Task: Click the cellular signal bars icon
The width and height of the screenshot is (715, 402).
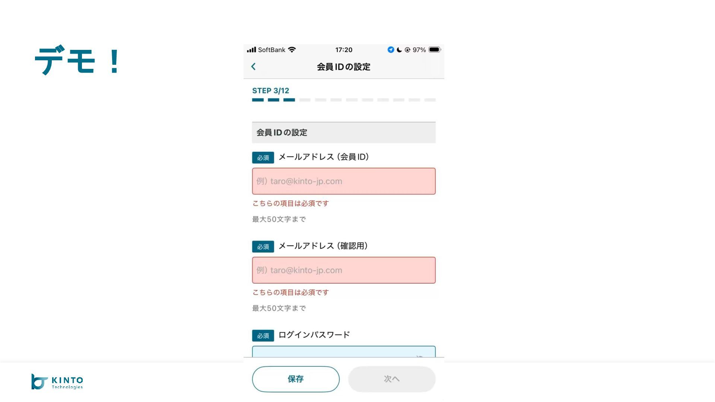Action: [x=251, y=50]
